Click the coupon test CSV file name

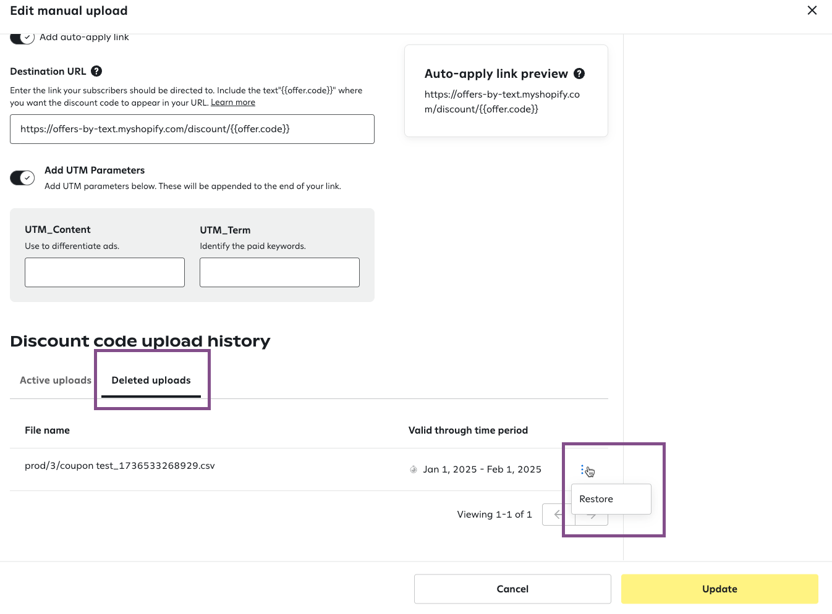click(x=120, y=466)
